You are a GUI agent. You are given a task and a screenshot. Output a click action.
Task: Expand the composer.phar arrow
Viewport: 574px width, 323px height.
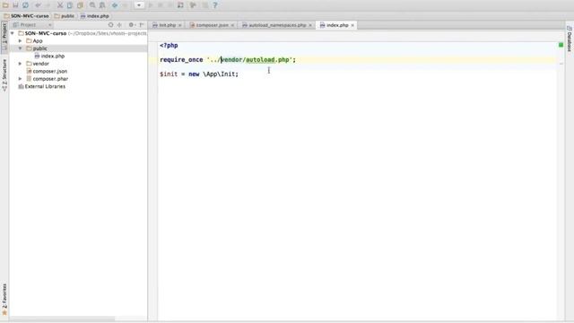pos(20,79)
